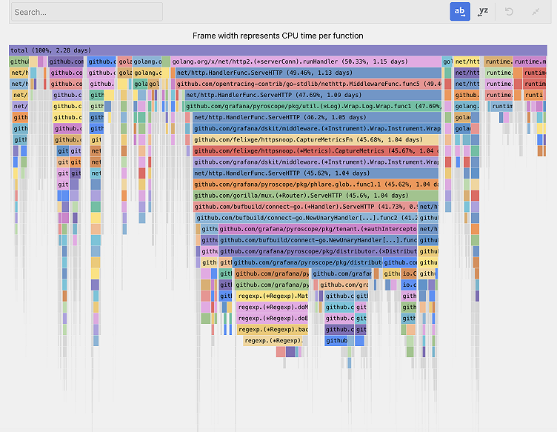Select HandlerFunc.ServeHTTP frame showing 49.46%, 1.13 days

click(x=308, y=73)
